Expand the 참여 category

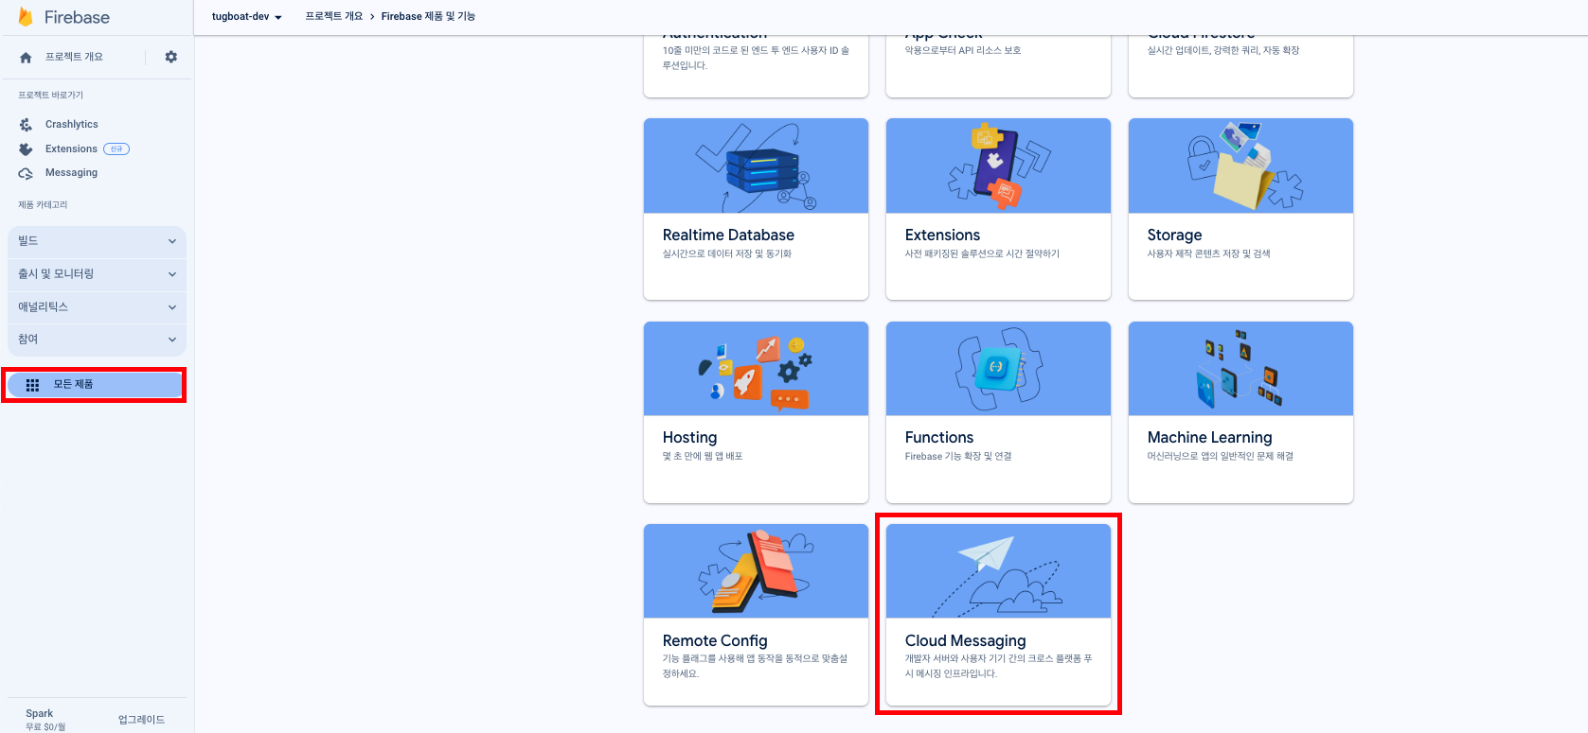point(97,340)
